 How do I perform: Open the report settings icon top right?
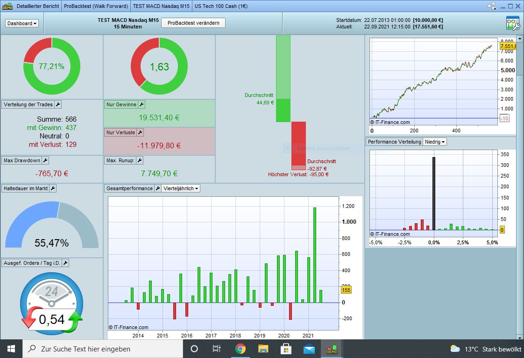(x=513, y=23)
